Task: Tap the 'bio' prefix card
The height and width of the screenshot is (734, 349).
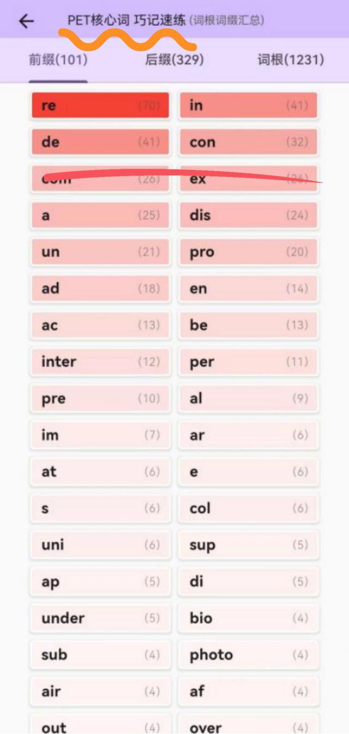Action: (x=248, y=618)
